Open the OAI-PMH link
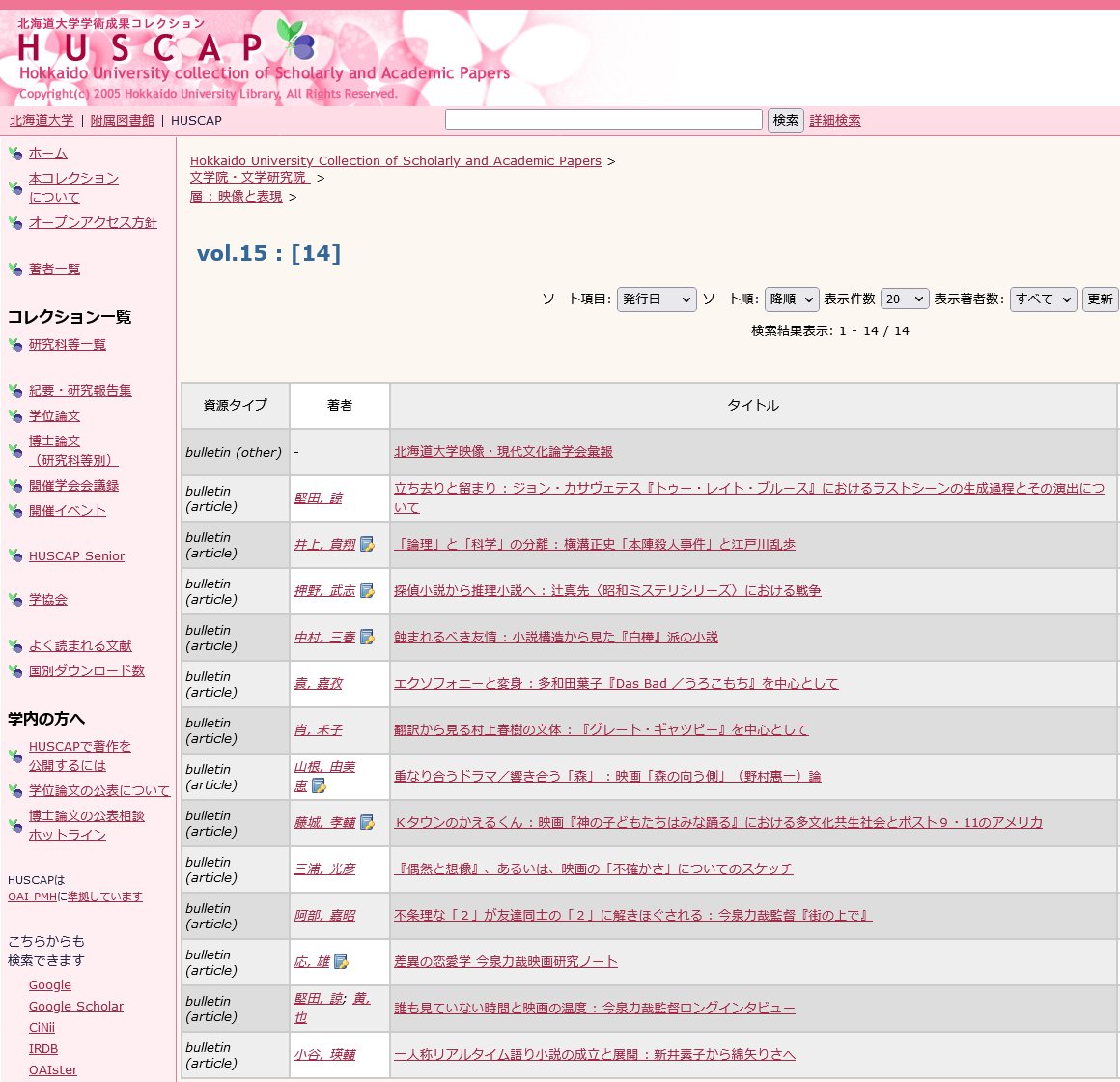This screenshot has width=1120, height=1082. coord(32,897)
